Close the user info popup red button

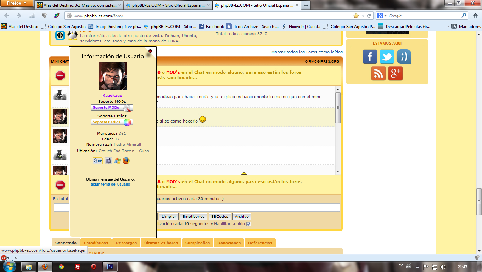150,51
